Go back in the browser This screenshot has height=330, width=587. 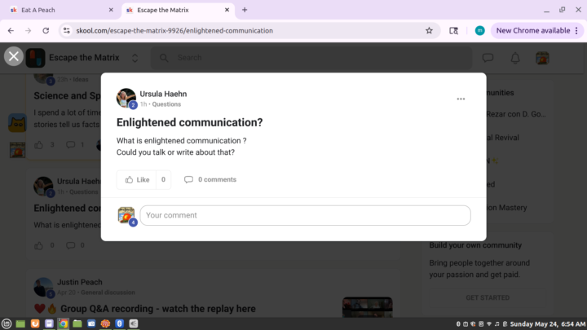(x=11, y=31)
